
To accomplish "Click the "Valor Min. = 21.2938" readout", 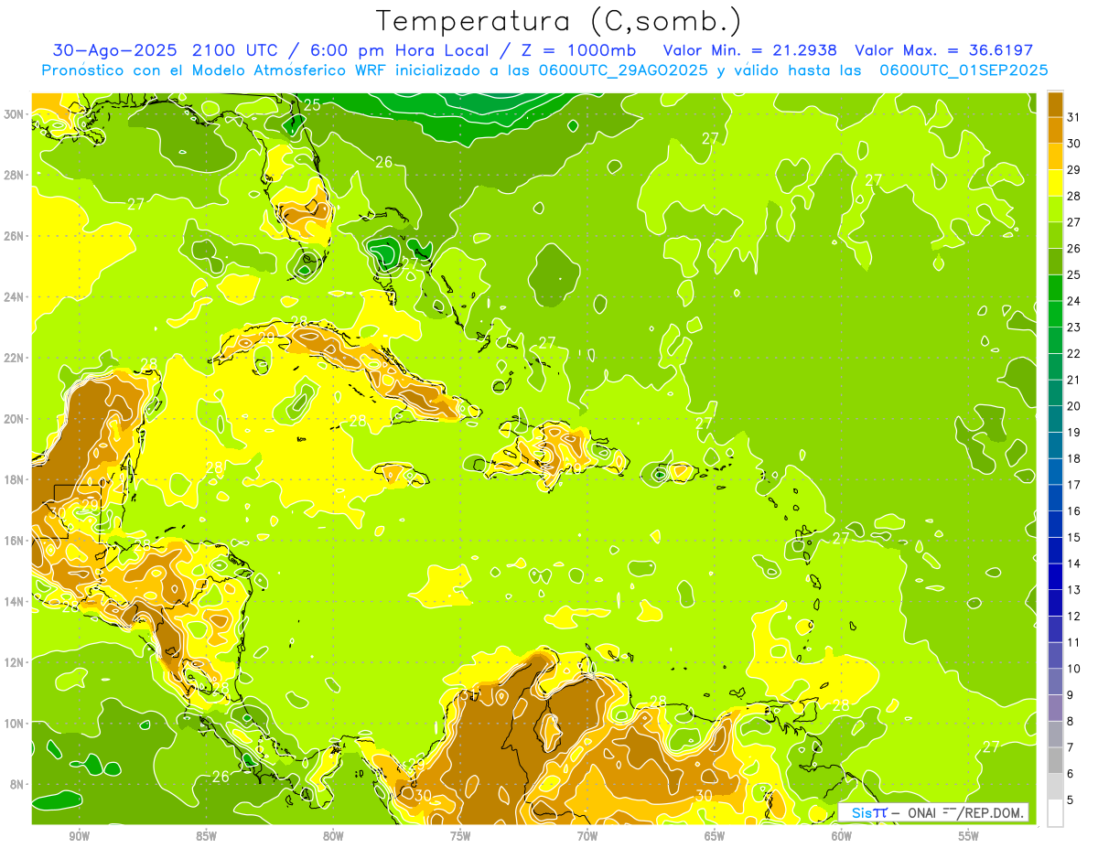I will click(x=751, y=50).
